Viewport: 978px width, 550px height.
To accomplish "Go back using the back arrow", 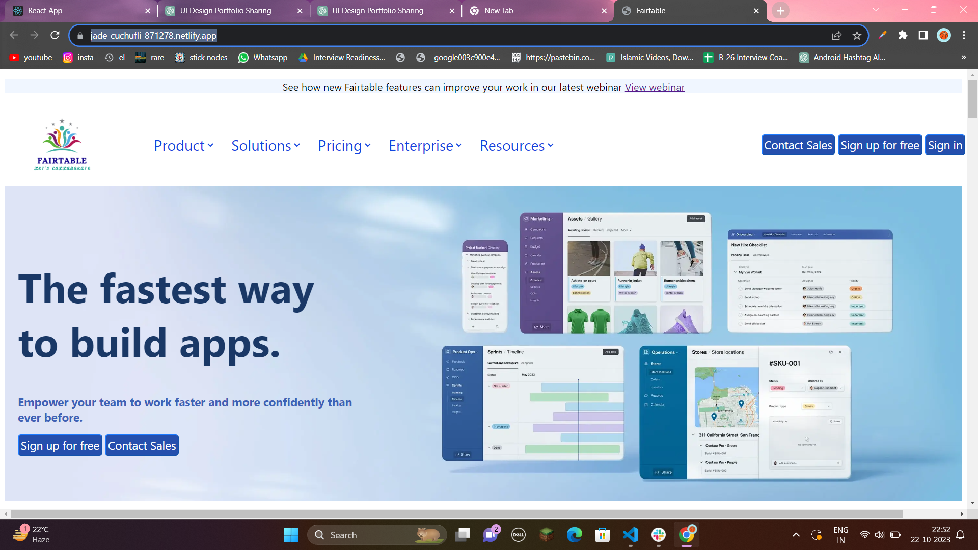I will pos(14,35).
